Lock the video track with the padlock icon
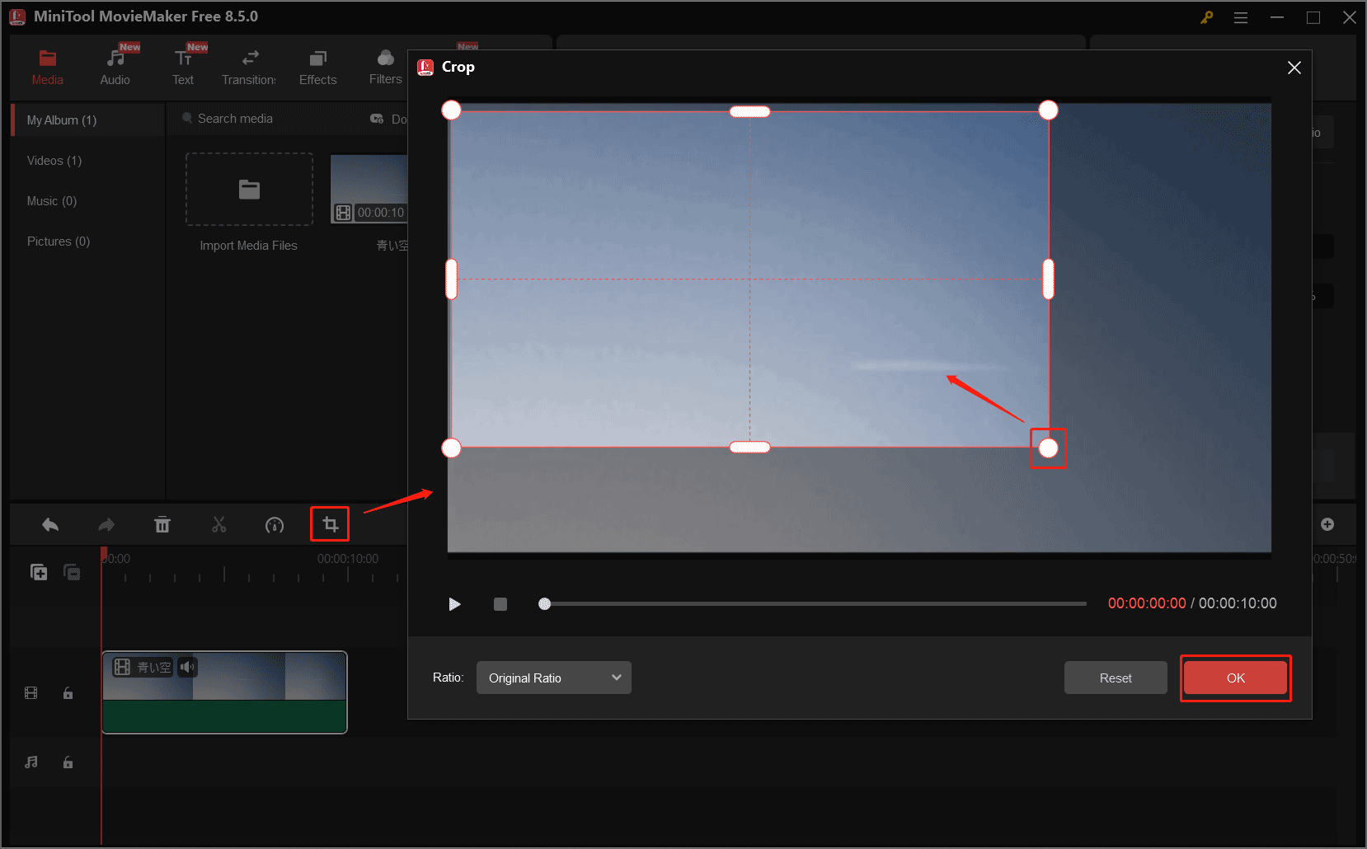Viewport: 1367px width, 849px height. [68, 693]
